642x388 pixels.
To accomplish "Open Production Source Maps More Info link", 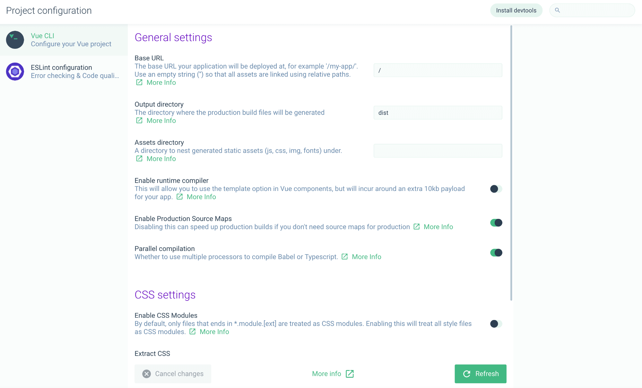I will [x=438, y=227].
